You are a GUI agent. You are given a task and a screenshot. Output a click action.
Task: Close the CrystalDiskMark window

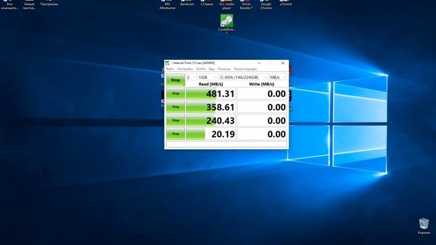click(283, 63)
